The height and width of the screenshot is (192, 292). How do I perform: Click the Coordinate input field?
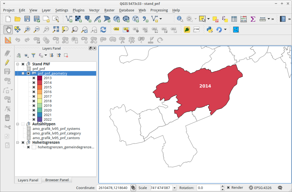point(113,188)
